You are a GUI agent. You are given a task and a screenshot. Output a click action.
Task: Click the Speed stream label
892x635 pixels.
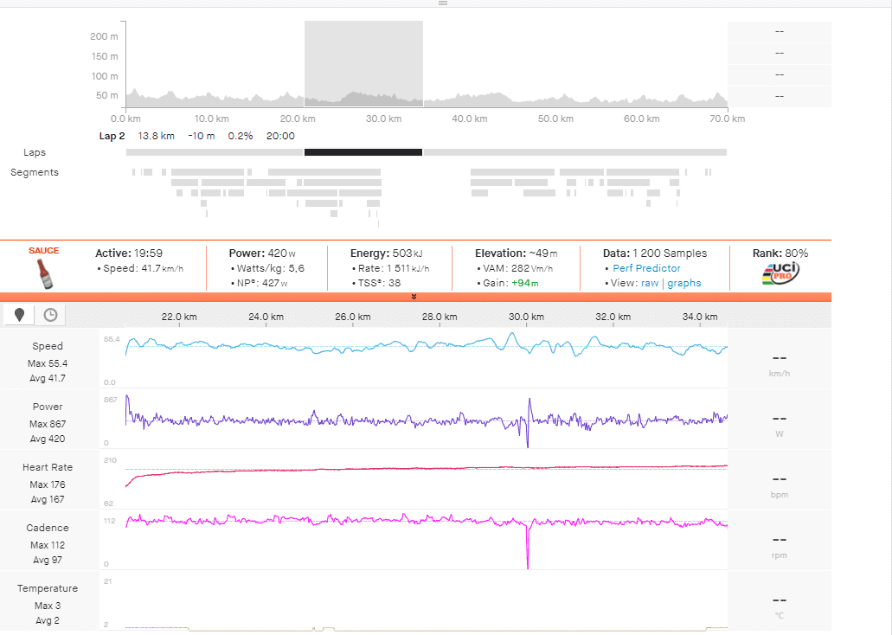[x=48, y=346]
